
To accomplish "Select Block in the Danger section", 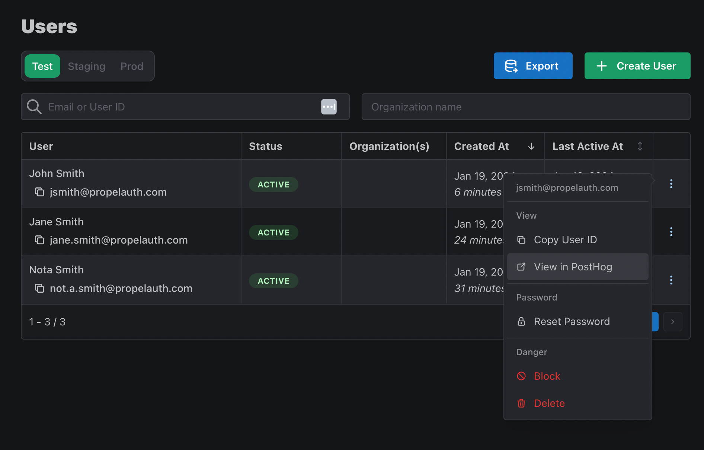I will [x=578, y=376].
